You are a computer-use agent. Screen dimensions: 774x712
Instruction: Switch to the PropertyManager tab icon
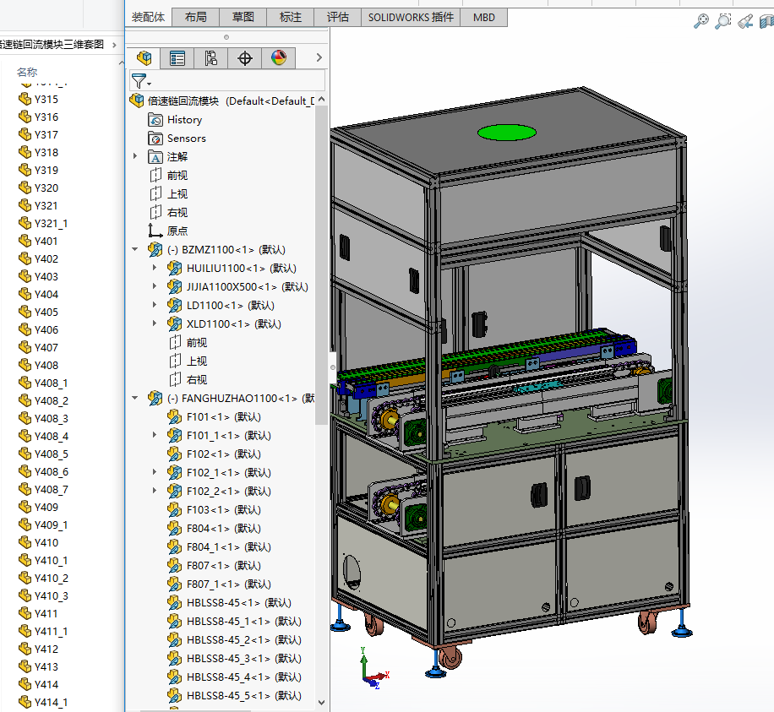coord(177,57)
